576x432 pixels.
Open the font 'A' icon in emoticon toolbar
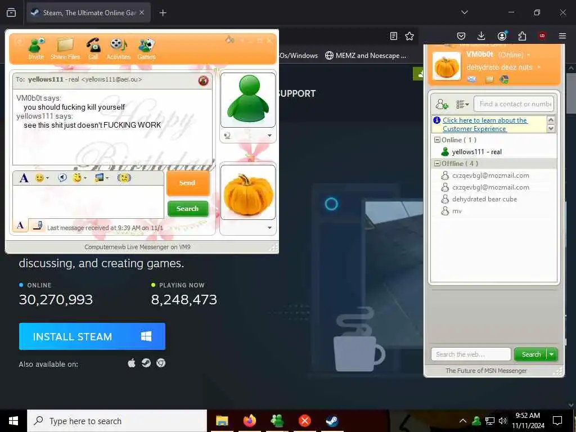24,178
